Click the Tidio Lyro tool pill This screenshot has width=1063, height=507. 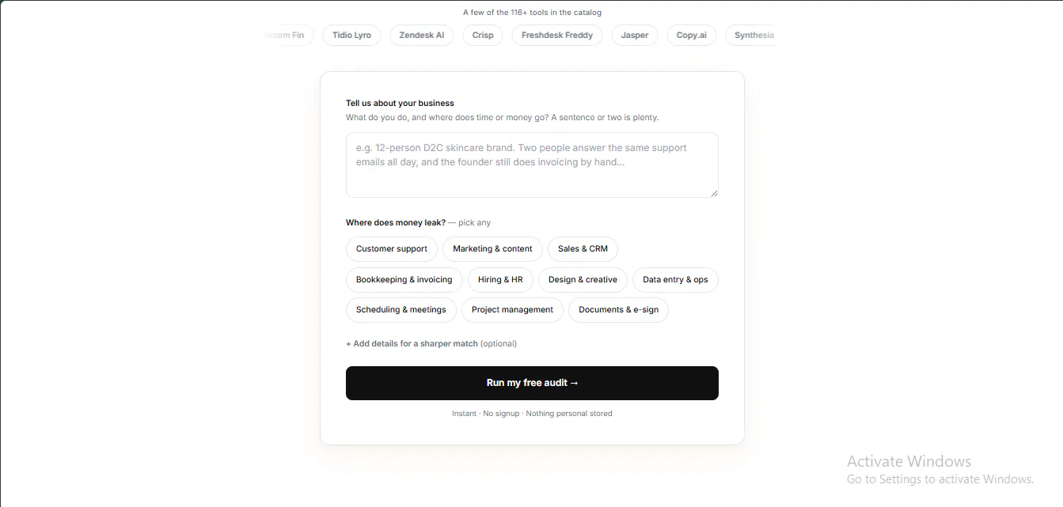coord(352,36)
